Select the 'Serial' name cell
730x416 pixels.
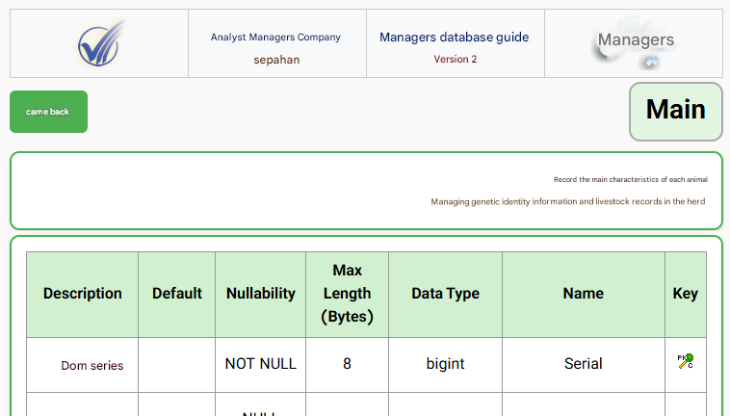583,364
